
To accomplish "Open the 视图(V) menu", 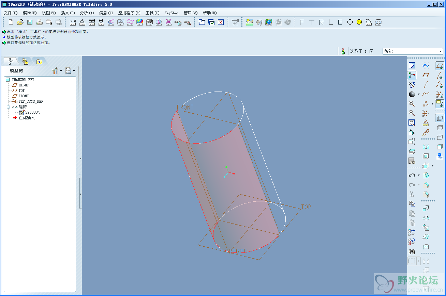I will 49,13.
